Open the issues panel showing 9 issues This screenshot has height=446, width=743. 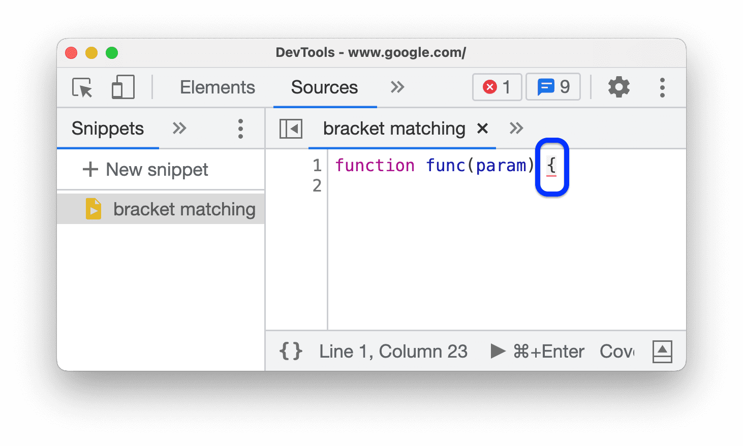553,87
